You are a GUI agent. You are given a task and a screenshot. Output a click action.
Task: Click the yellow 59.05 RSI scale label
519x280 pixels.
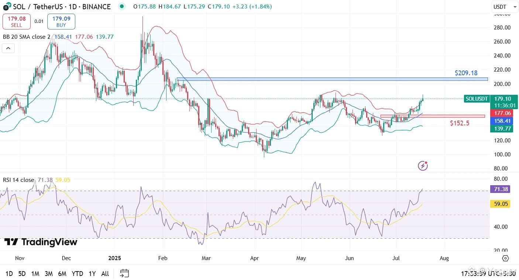[501, 204]
